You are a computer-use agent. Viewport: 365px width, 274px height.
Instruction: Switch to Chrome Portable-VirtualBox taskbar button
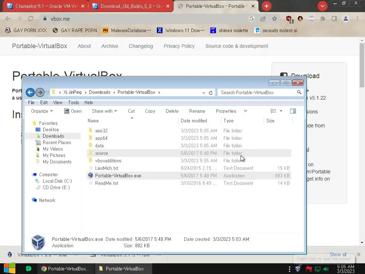tap(66, 269)
